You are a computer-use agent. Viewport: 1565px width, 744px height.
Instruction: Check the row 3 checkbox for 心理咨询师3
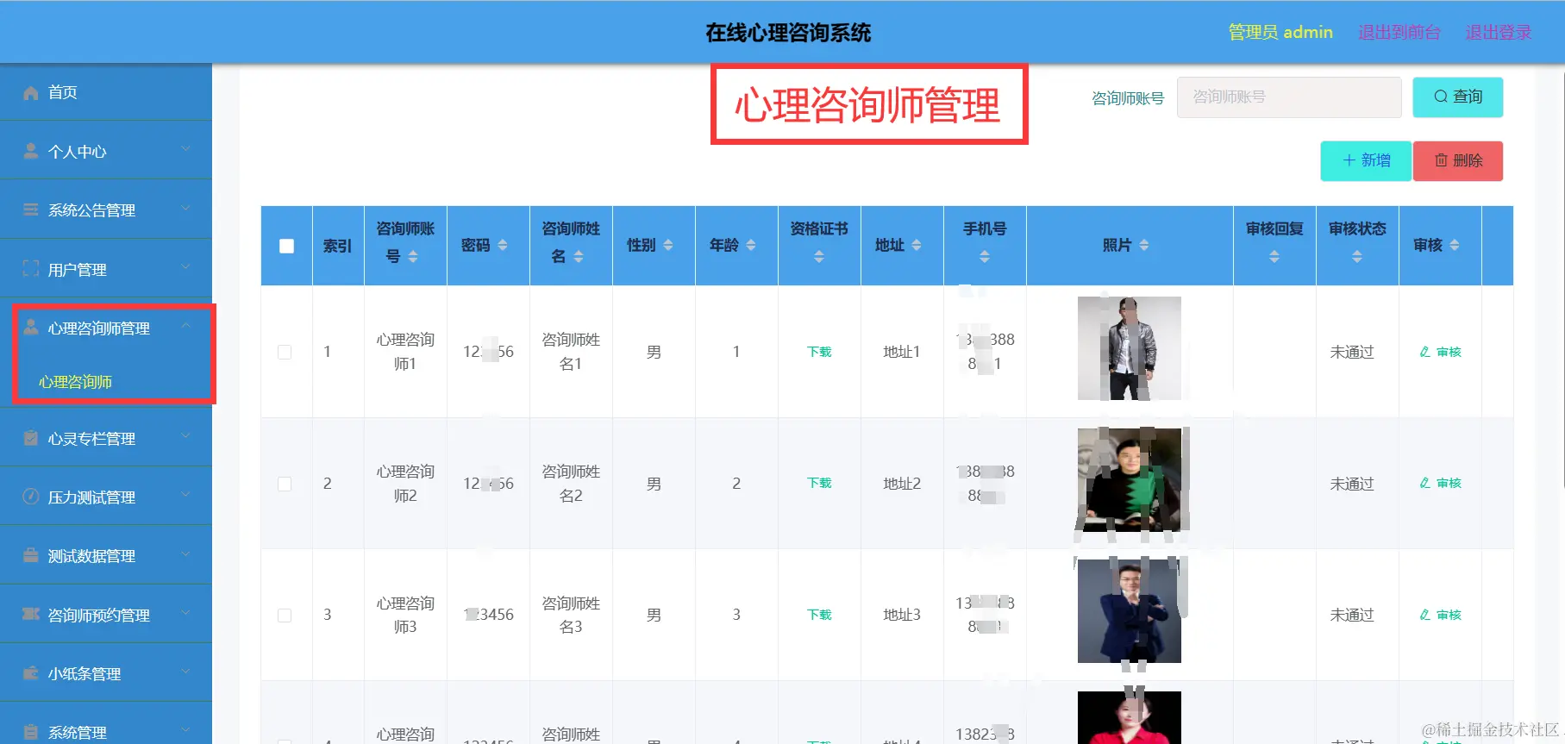click(285, 615)
